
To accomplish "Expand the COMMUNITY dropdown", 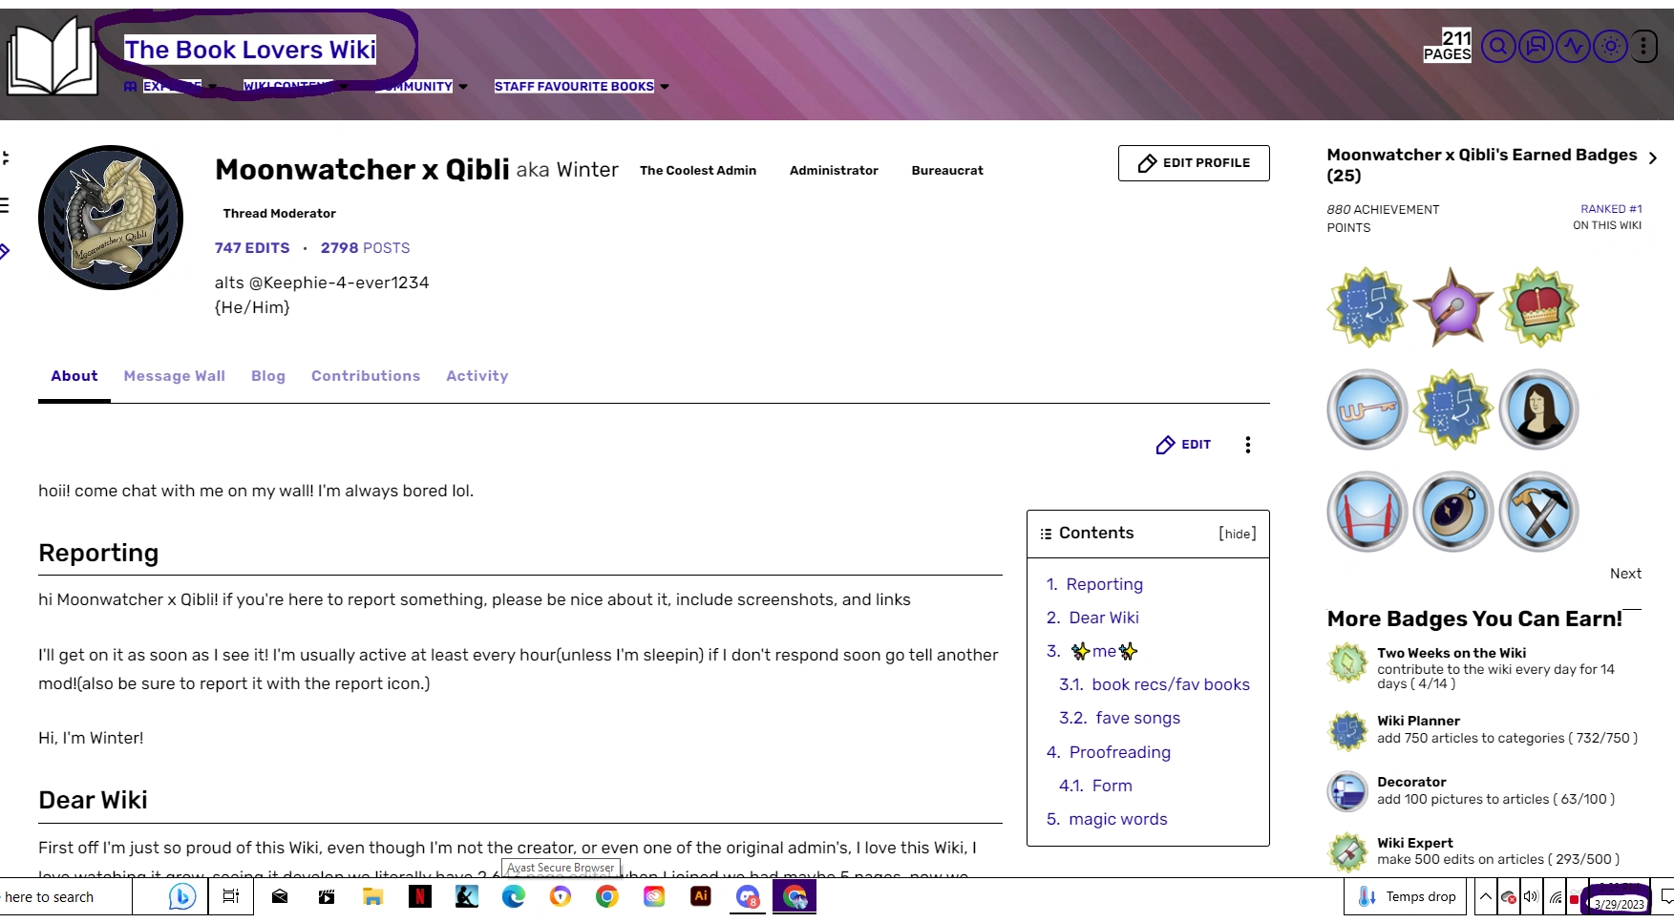I will pyautogui.click(x=414, y=86).
